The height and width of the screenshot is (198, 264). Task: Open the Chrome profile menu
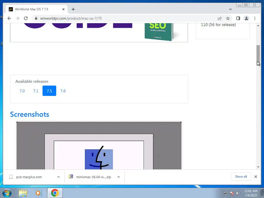246,18
